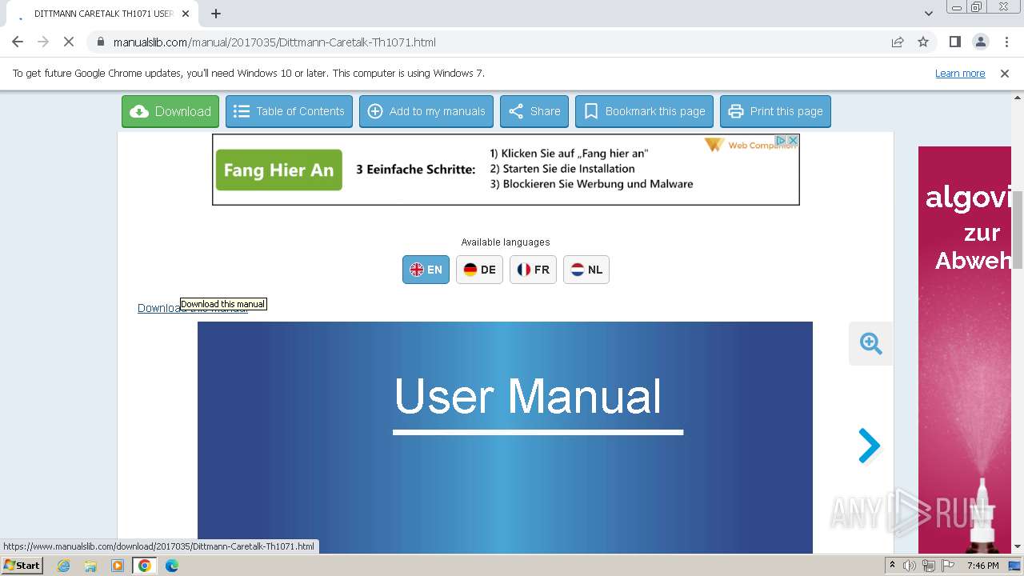The image size is (1024, 576).
Task: Click the vertical scrollbar thumb
Action: (x=1018, y=228)
